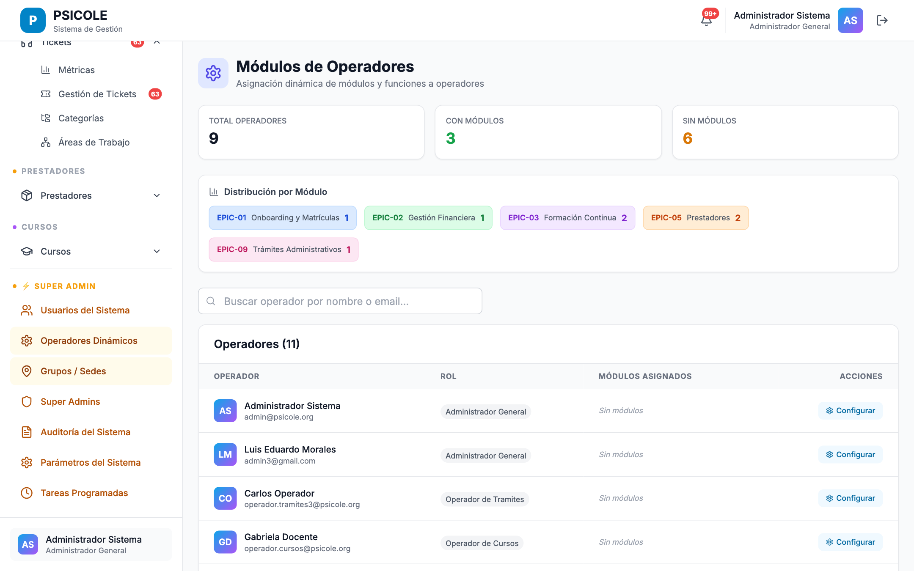914x571 pixels.
Task: Open Super Admins page
Action: point(91,402)
